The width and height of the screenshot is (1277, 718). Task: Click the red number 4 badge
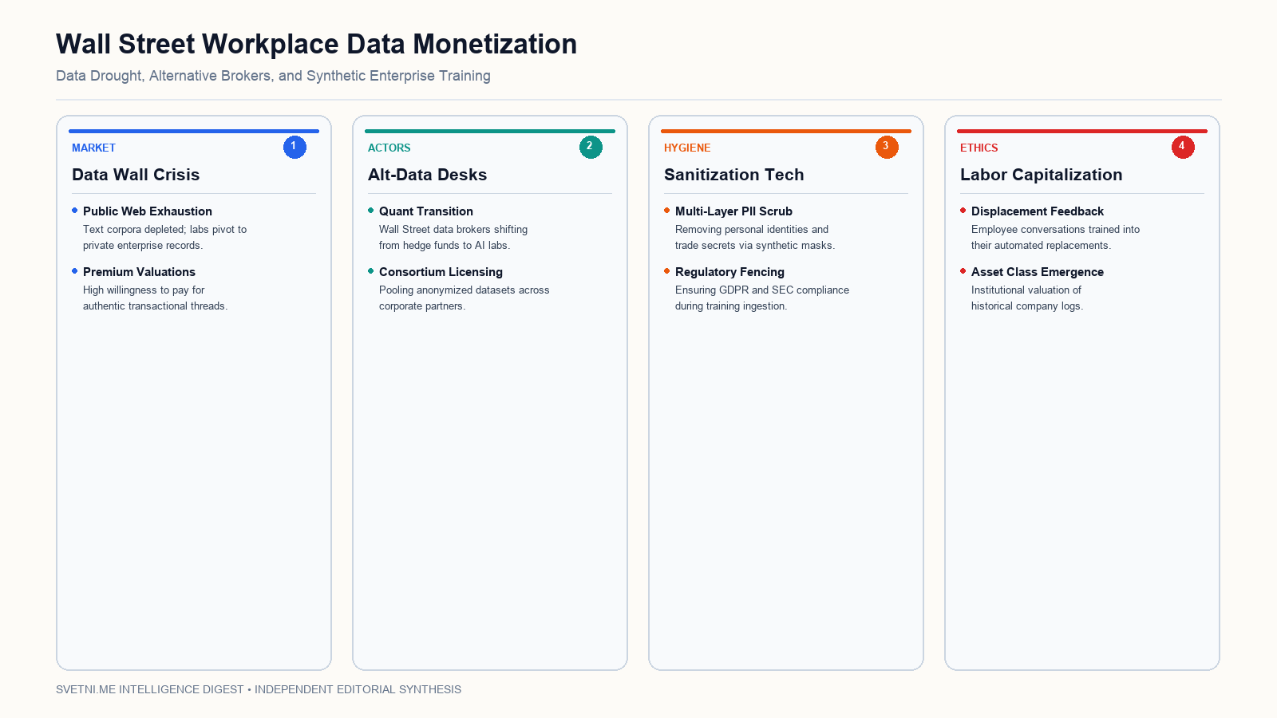point(1183,147)
